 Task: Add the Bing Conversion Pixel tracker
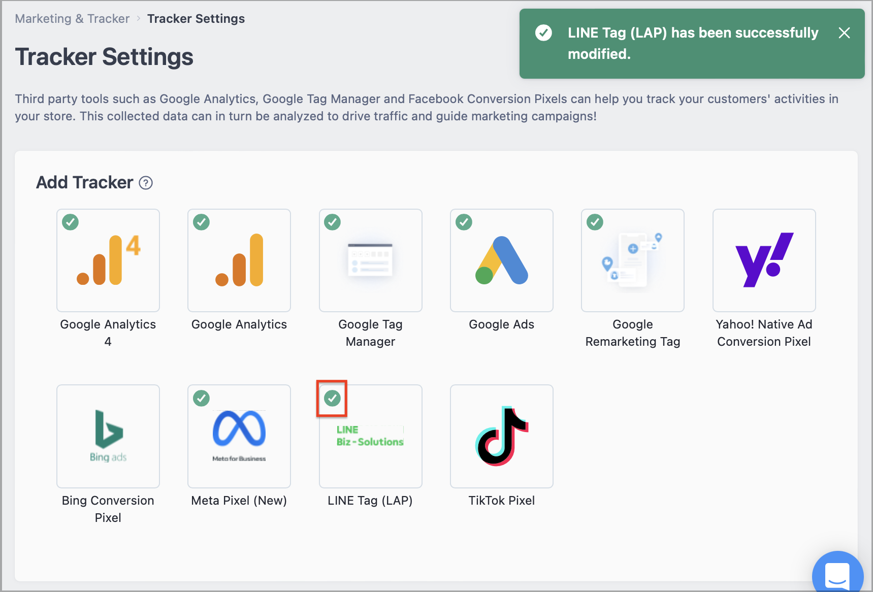point(108,436)
